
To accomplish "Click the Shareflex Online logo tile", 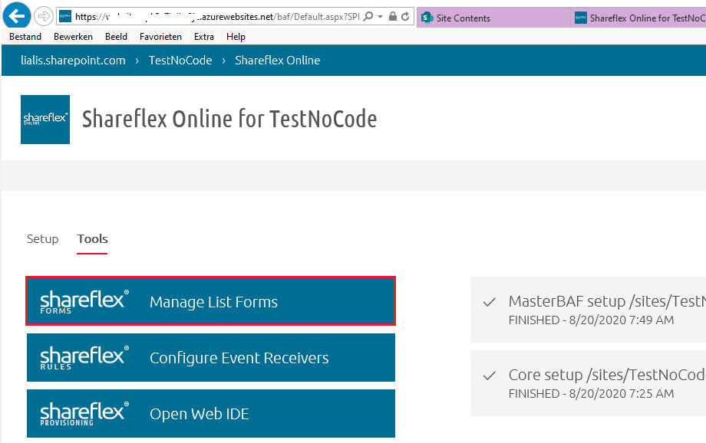I will pyautogui.click(x=45, y=120).
